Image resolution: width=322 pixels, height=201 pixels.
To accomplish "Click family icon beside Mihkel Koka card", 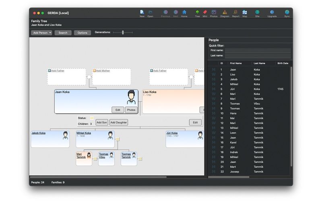I will pyautogui.click(x=118, y=139).
